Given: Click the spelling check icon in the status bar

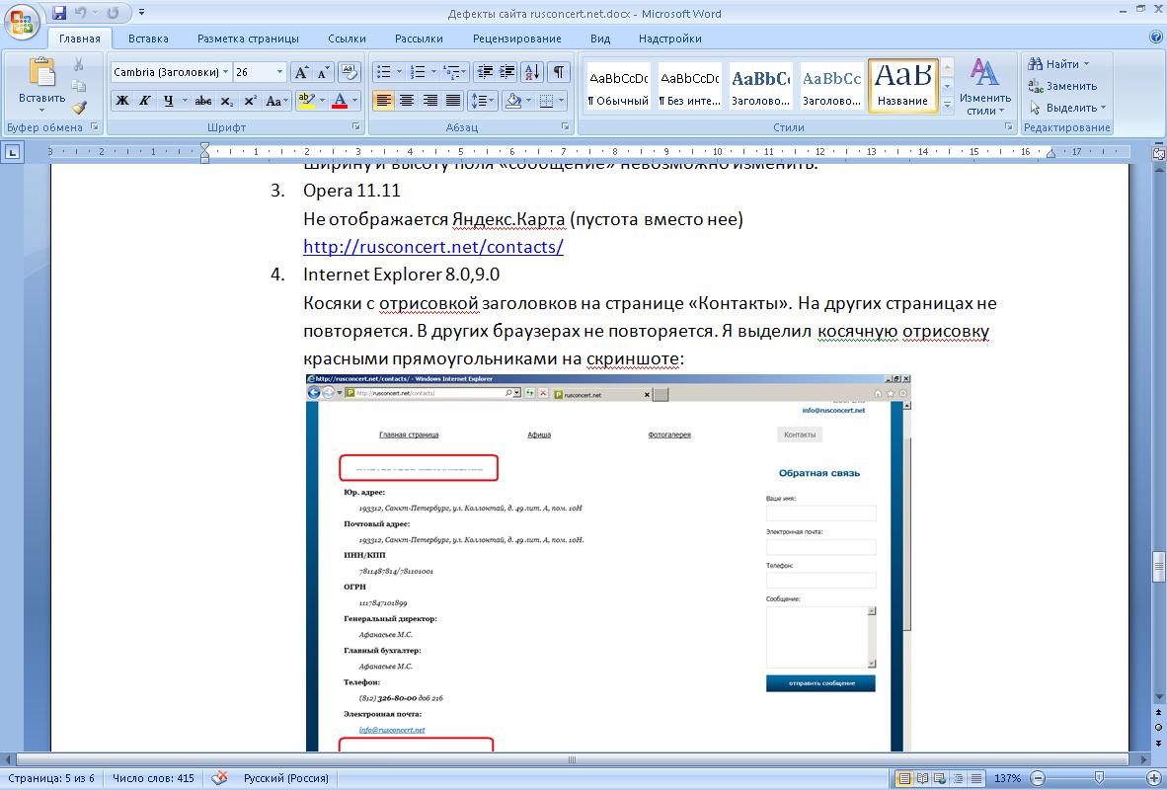Looking at the screenshot, I should click(x=219, y=778).
